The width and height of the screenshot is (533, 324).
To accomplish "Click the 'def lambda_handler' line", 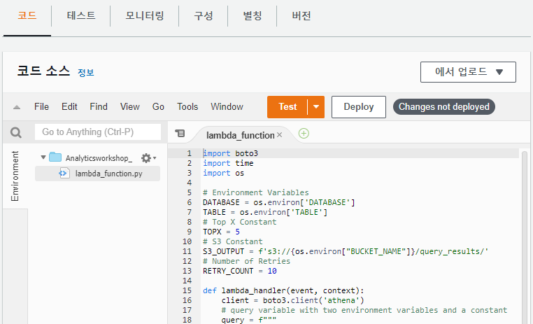I will 283,290.
